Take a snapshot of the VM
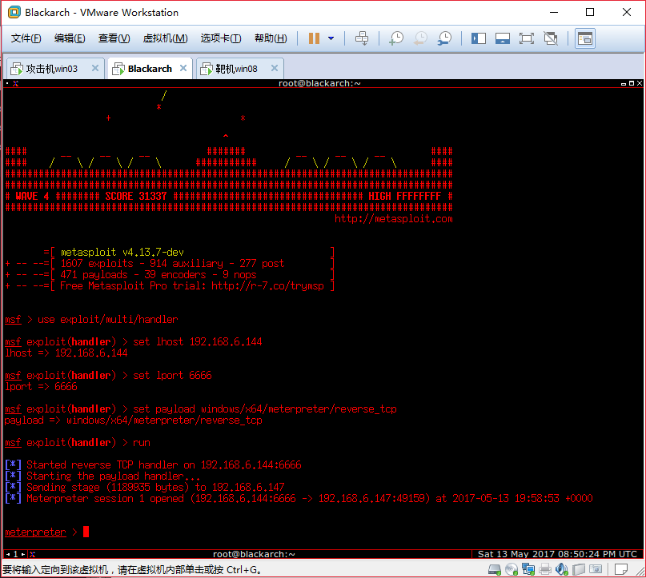The height and width of the screenshot is (578, 646). [396, 38]
